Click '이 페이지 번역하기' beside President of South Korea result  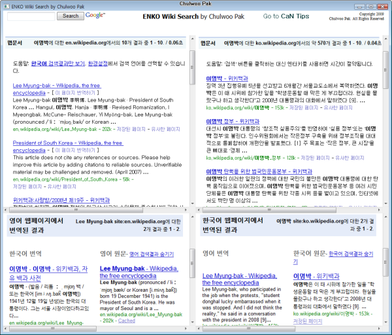point(75,150)
